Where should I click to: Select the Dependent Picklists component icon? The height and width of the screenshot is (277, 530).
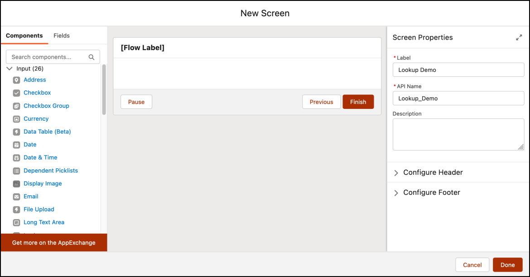point(17,170)
